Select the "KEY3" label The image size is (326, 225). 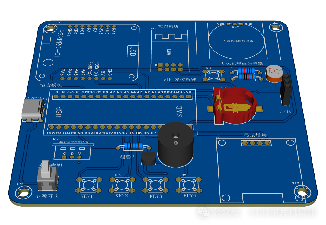tap(156, 196)
